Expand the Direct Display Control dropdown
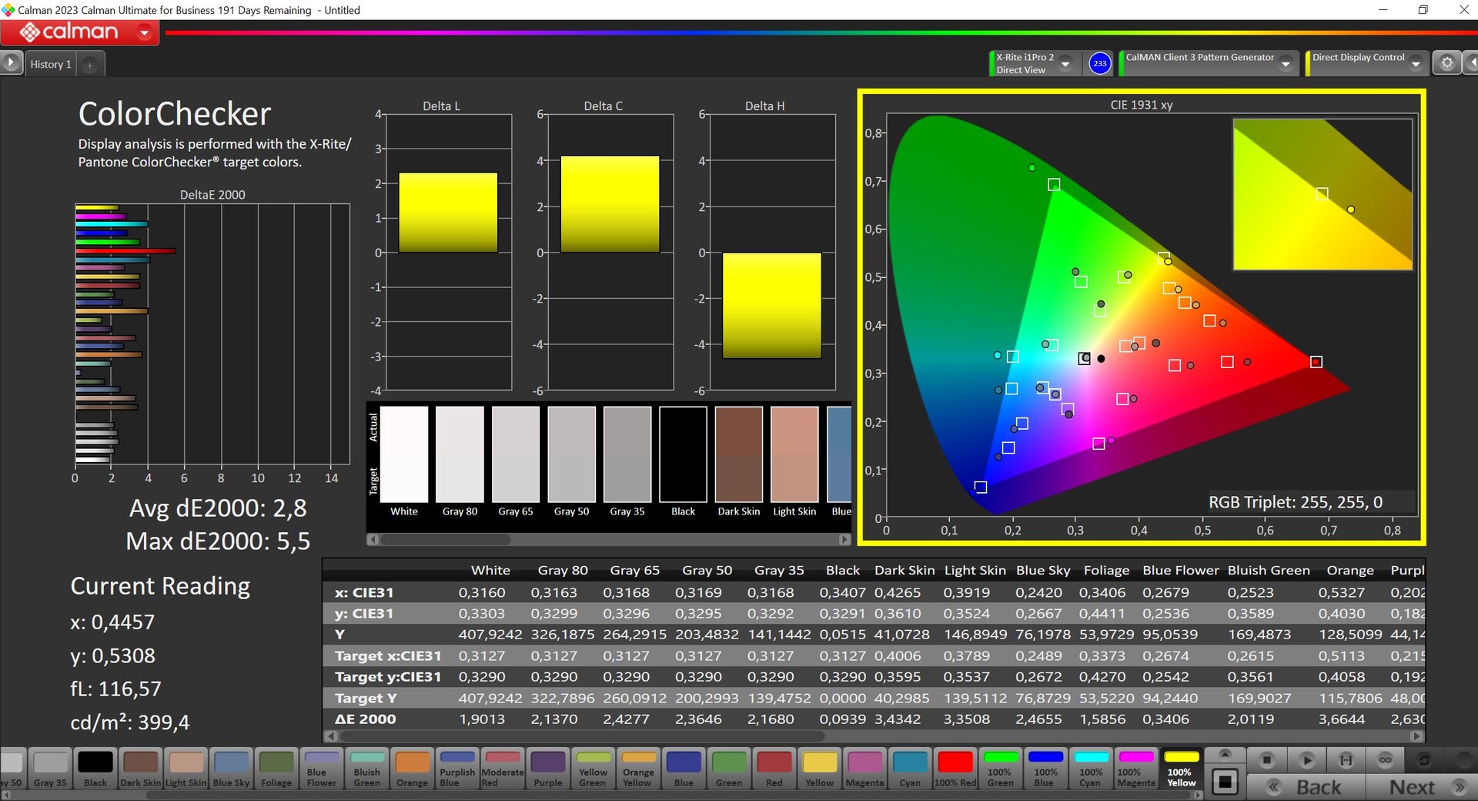Image resolution: width=1478 pixels, height=801 pixels. point(1416,64)
